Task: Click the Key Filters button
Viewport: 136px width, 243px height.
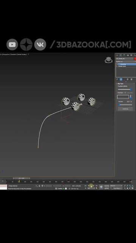Action: coord(117,188)
